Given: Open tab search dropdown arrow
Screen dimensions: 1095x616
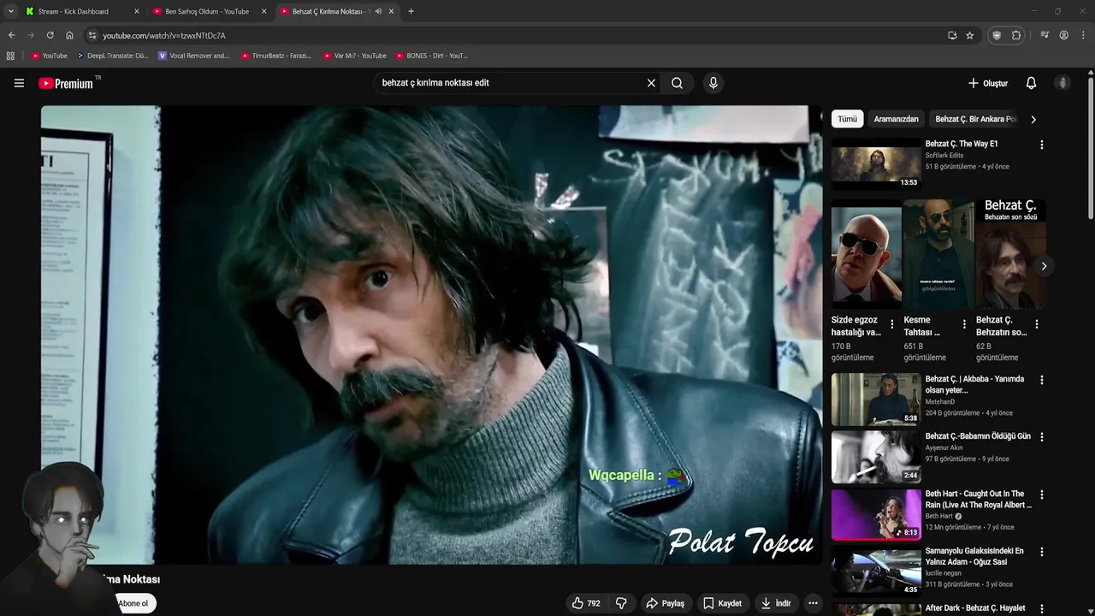Looking at the screenshot, I should (x=10, y=11).
